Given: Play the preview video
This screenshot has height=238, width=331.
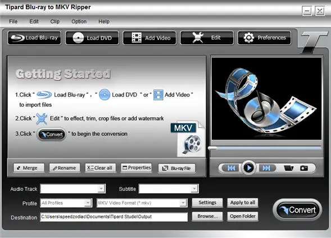Looking at the screenshot, I should point(249,168).
